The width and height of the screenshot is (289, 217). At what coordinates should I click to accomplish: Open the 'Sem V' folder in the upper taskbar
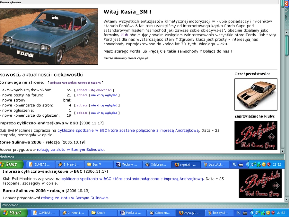pos(99,164)
